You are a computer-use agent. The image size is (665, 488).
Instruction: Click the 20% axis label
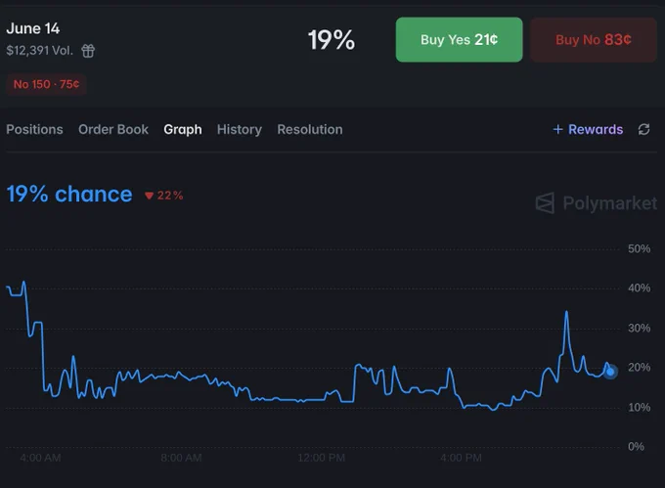pyautogui.click(x=640, y=367)
